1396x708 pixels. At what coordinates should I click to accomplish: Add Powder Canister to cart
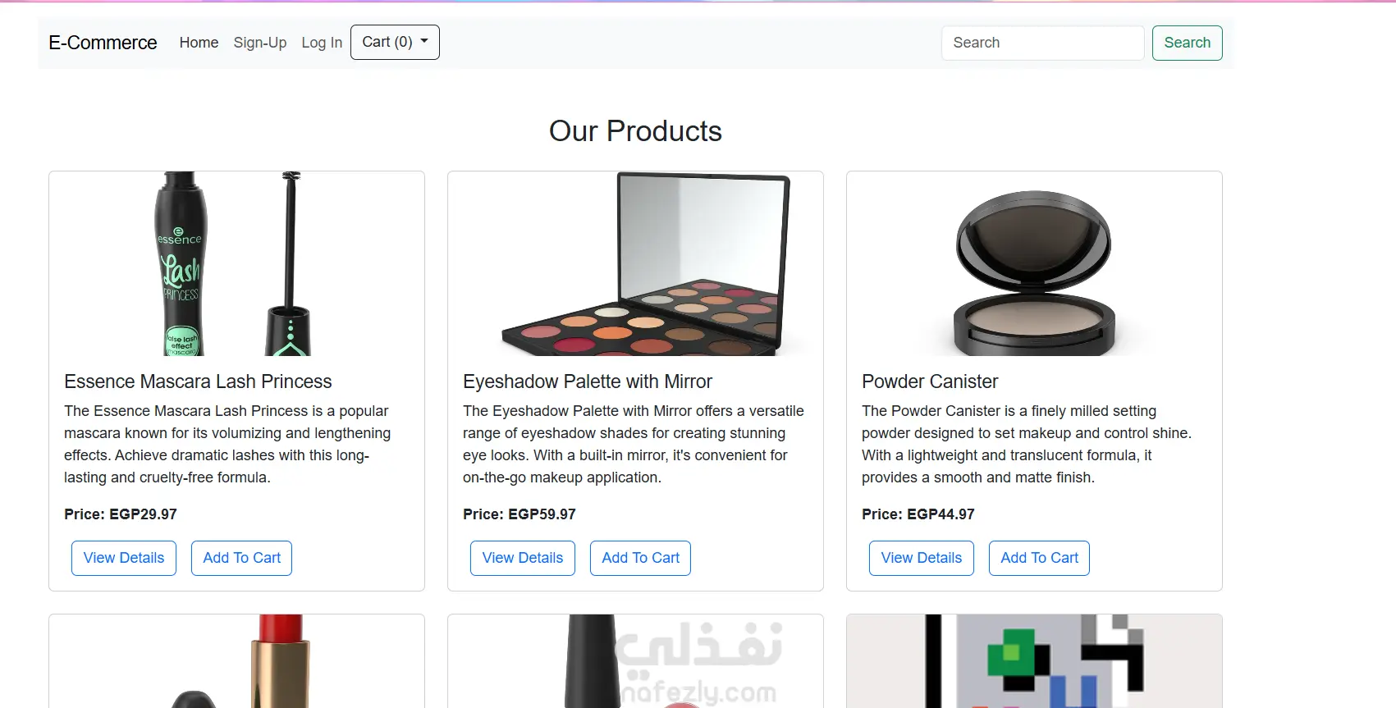click(1040, 558)
